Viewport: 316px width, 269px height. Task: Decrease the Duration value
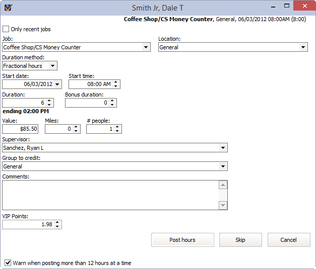click(x=49, y=105)
